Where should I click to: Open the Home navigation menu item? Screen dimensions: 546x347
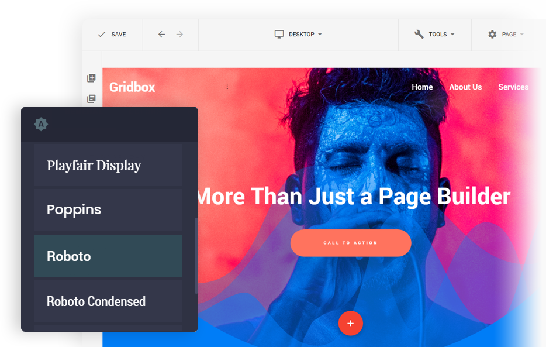pyautogui.click(x=422, y=87)
